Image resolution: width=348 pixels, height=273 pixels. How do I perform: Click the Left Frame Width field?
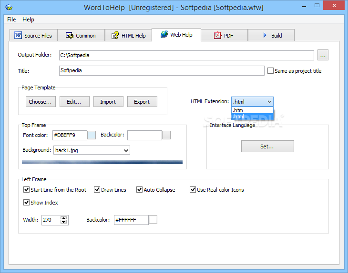51,220
